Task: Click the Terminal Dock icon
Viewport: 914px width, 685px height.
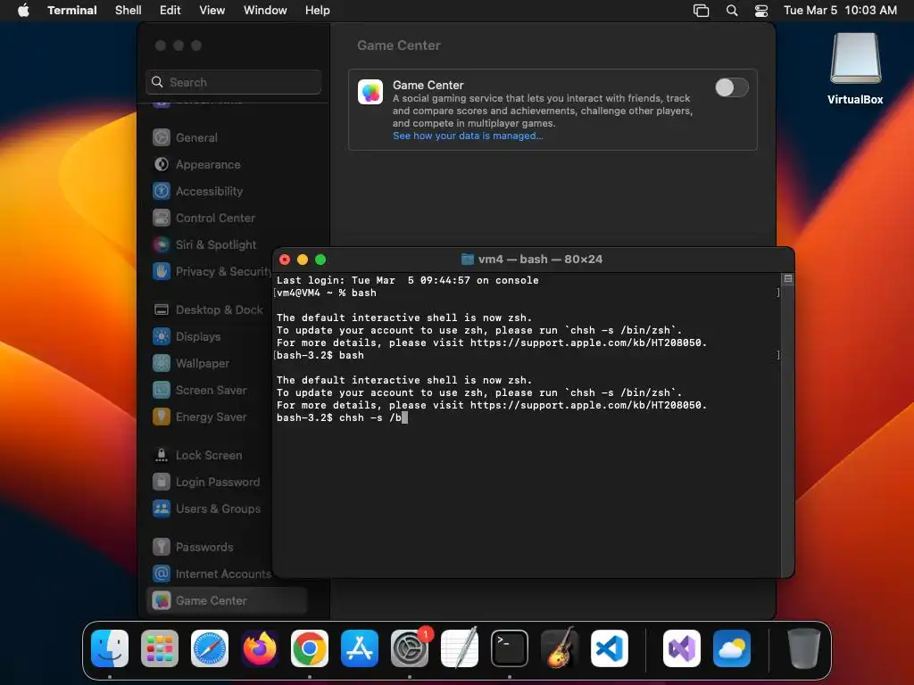Action: pyautogui.click(x=510, y=648)
